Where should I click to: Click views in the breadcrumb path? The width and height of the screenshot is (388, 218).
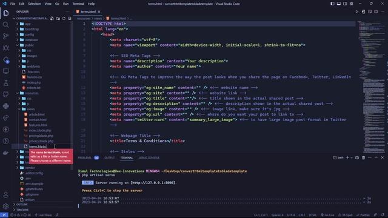pyautogui.click(x=98, y=19)
